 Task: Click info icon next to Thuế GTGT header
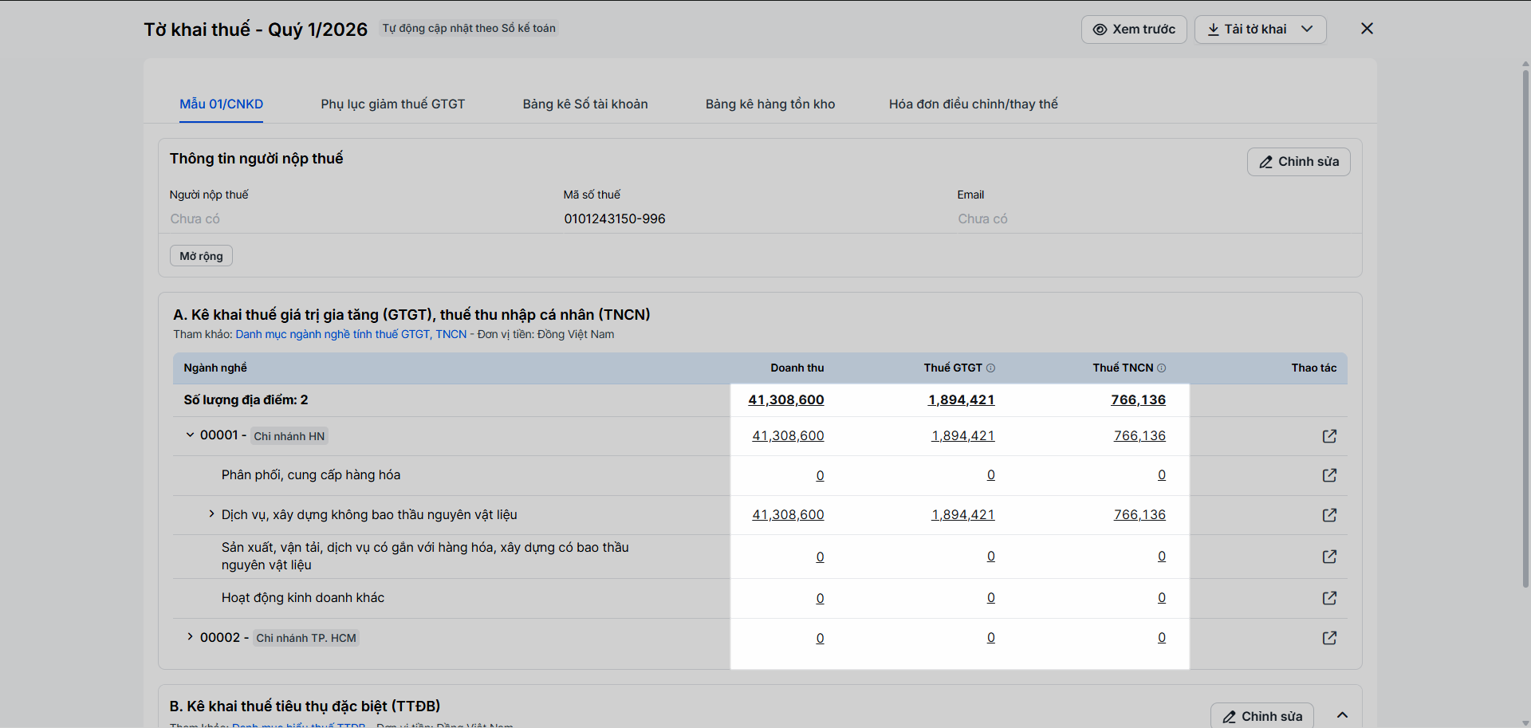[x=991, y=368]
